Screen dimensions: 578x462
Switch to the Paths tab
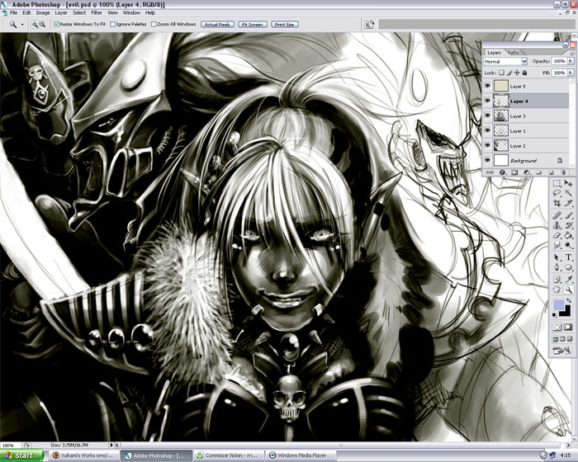pyautogui.click(x=513, y=52)
